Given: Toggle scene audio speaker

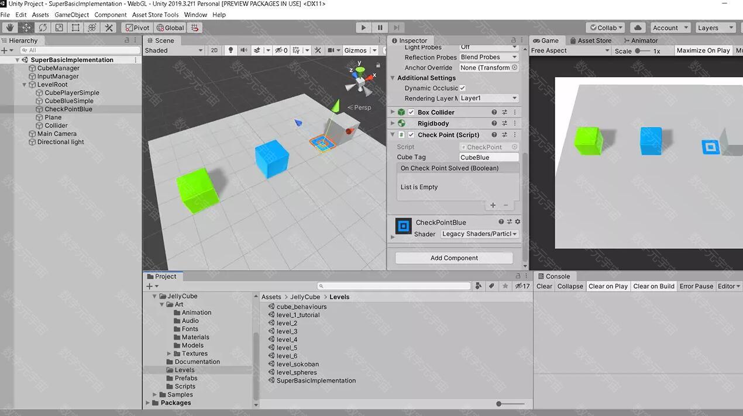Looking at the screenshot, I should pyautogui.click(x=243, y=50).
